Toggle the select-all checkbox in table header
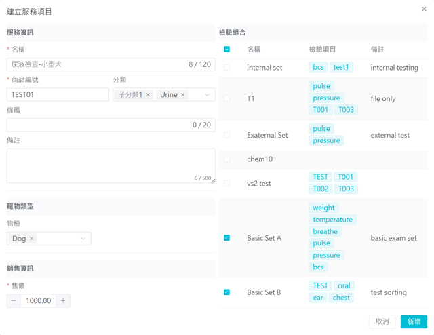Screen dimensions: 434x335 pos(226,50)
